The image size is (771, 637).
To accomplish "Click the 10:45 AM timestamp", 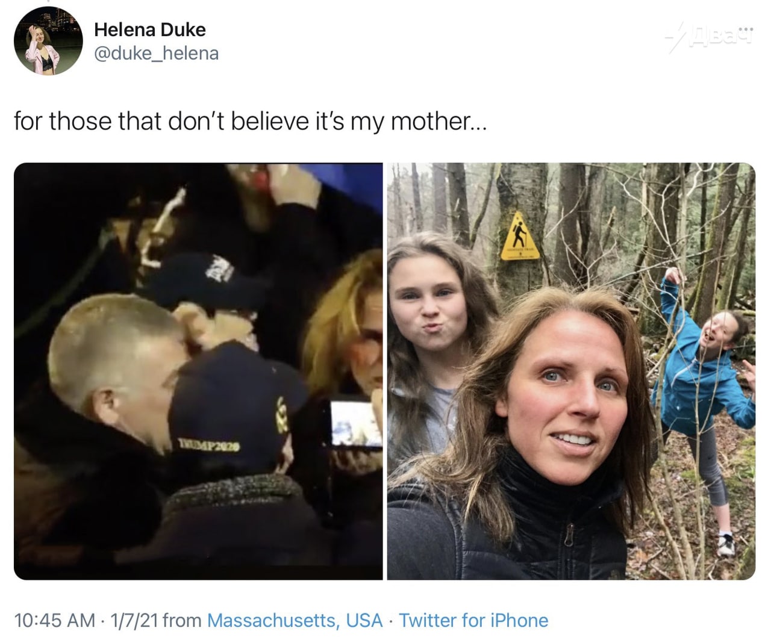I will pos(54,620).
